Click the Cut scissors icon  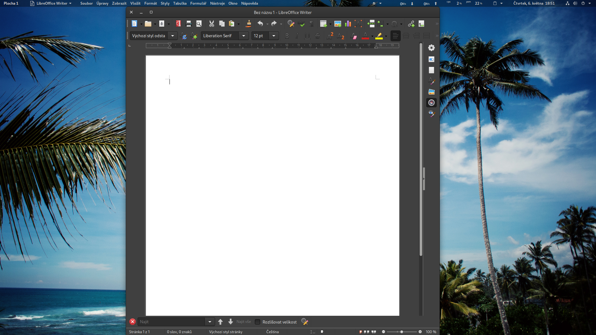212,24
